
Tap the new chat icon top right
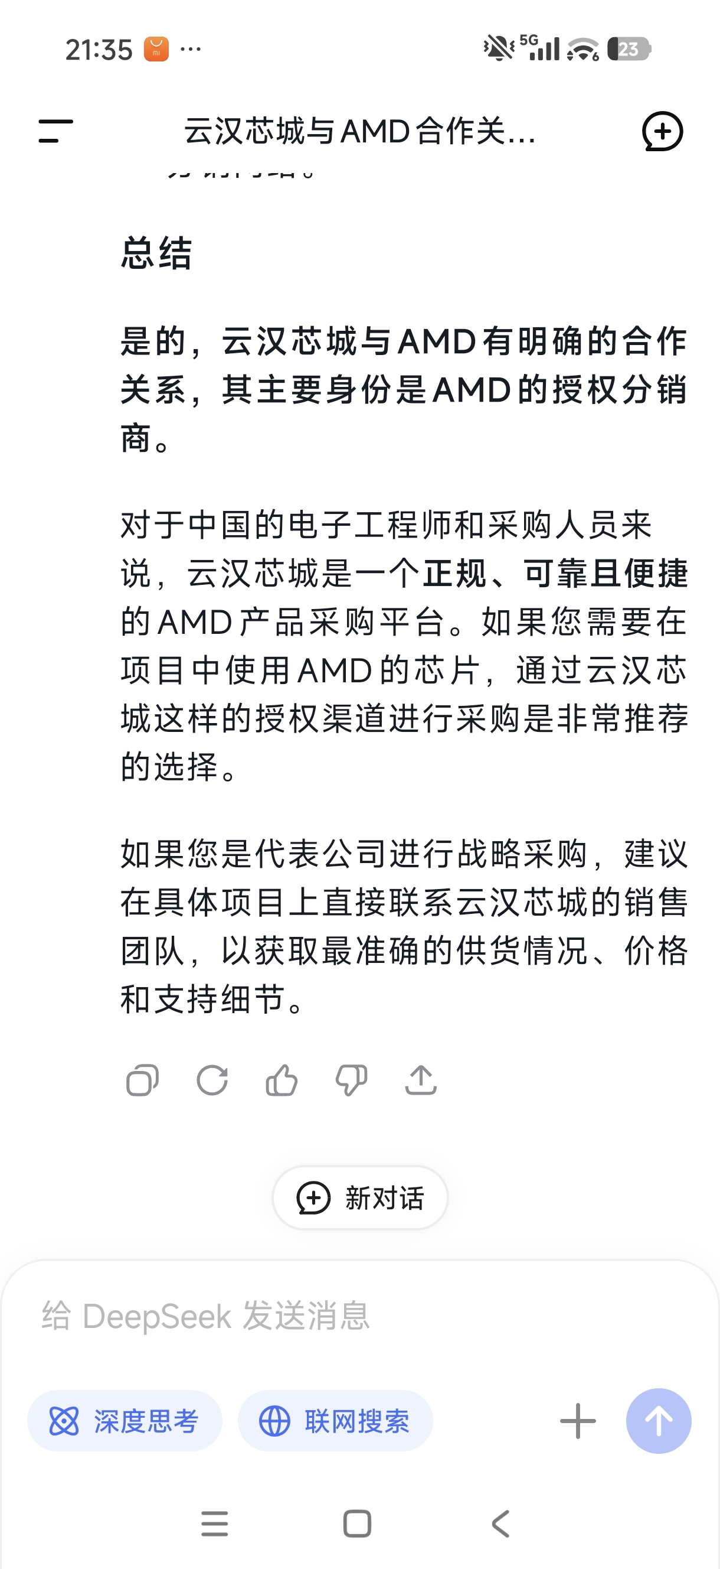662,131
